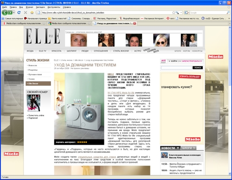Open the КОНКУРСЫ link in top navigation
Image resolution: width=232 pixels, height=180 pixels.
(x=197, y=51)
